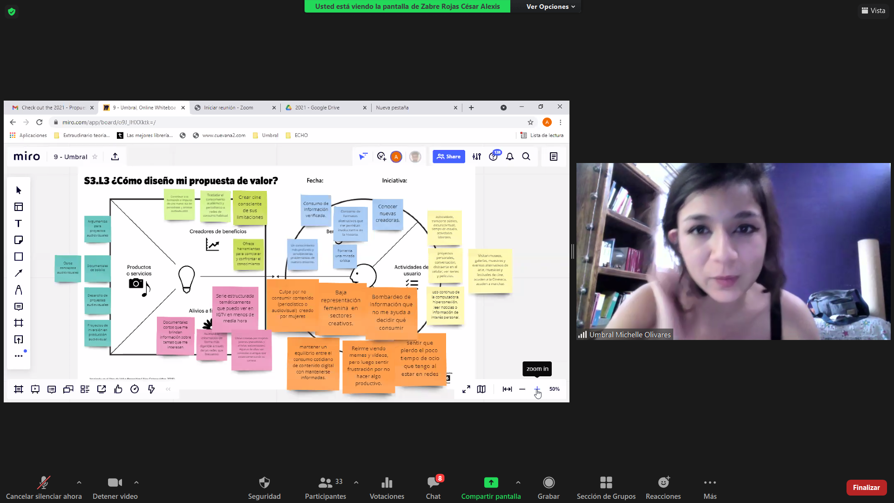Select the Miro cursor select tool

19,190
